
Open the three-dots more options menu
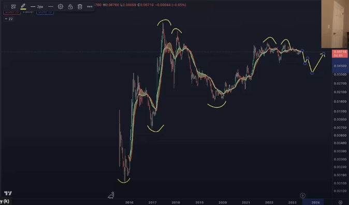click(90, 6)
